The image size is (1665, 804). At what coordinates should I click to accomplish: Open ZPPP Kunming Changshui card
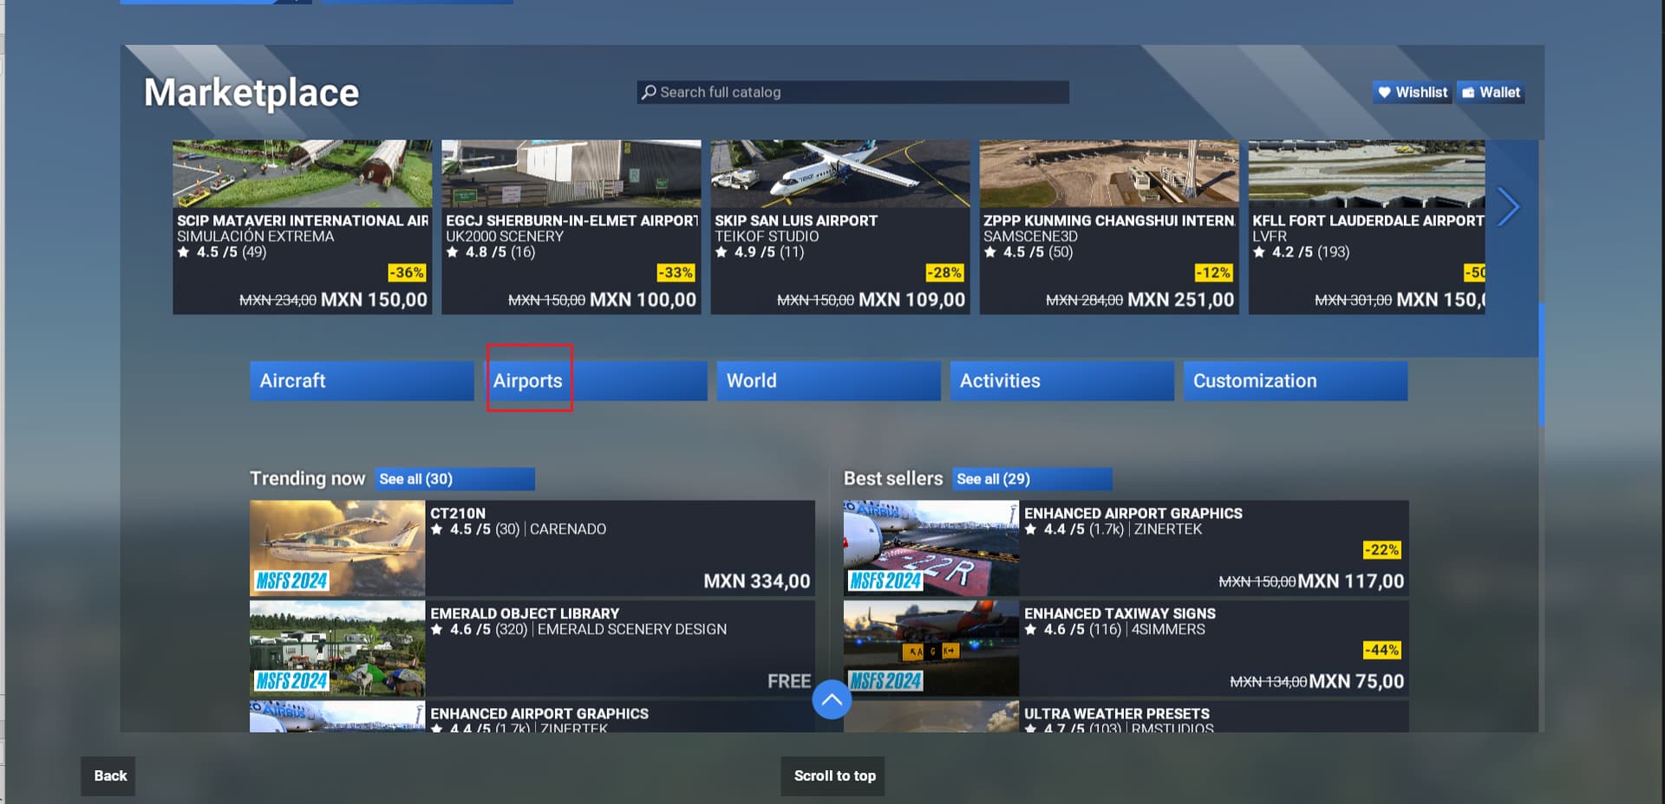(x=1108, y=227)
